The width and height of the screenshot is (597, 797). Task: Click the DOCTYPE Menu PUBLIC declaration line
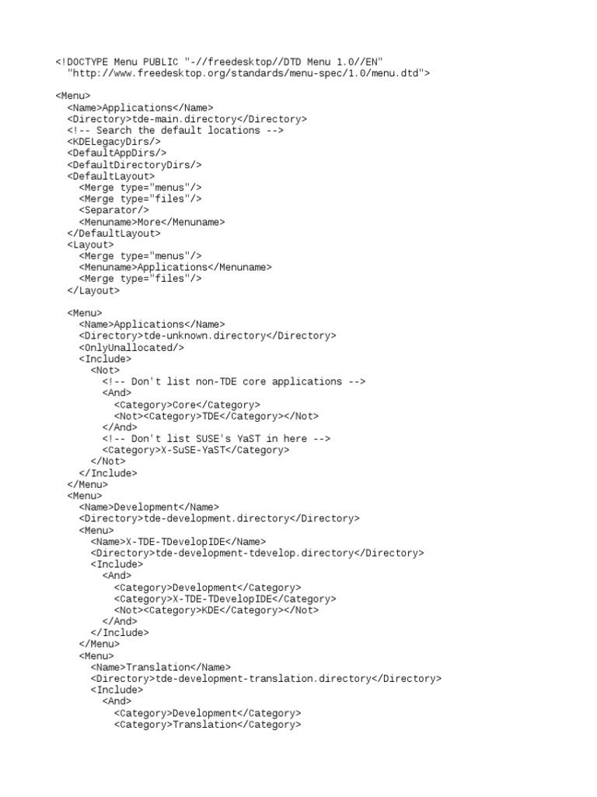point(219,62)
